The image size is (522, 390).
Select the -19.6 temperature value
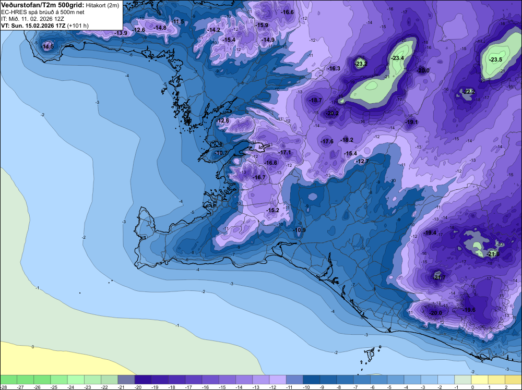[469, 310]
